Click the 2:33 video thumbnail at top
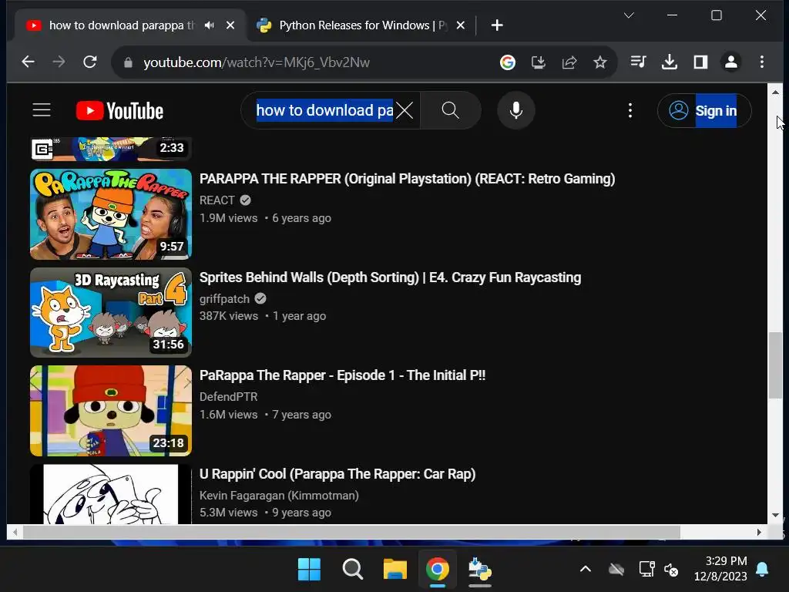 click(111, 149)
